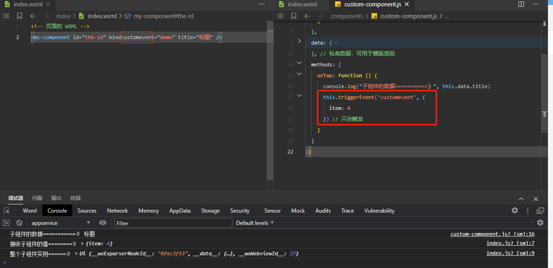The width and height of the screenshot is (553, 268).
Task: Activate the right group's index.wxml tab
Action: point(303,5)
